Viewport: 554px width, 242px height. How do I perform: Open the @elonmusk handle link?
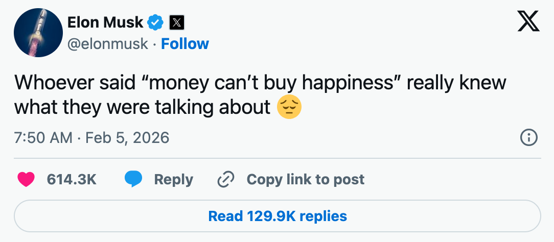point(108,44)
